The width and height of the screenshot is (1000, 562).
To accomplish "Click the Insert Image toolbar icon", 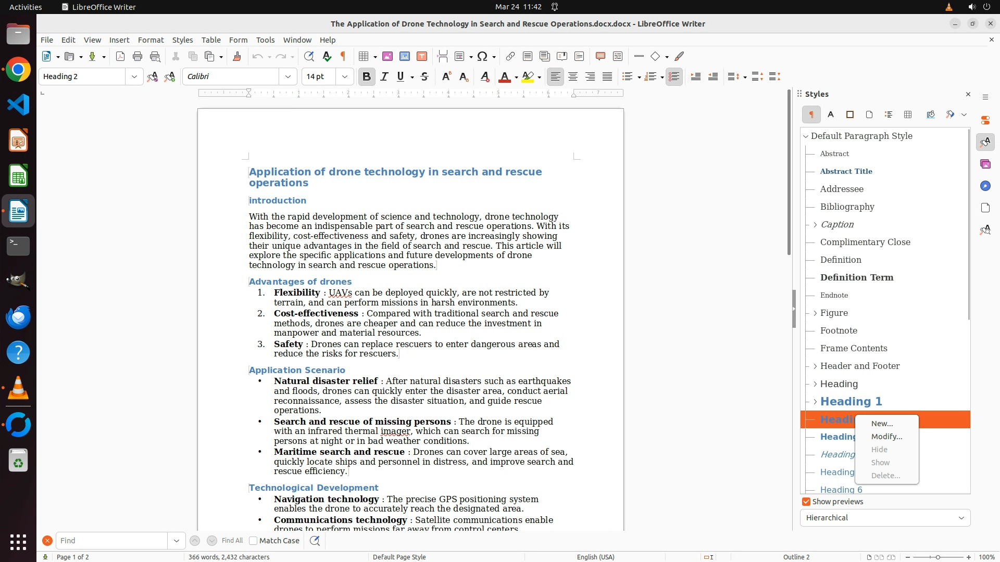I will click(387, 56).
